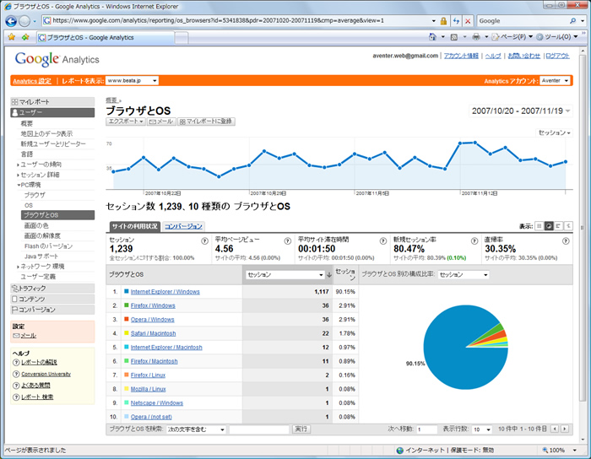Click the 実行 filter button
Screen dimensions: 591x459
[301, 429]
